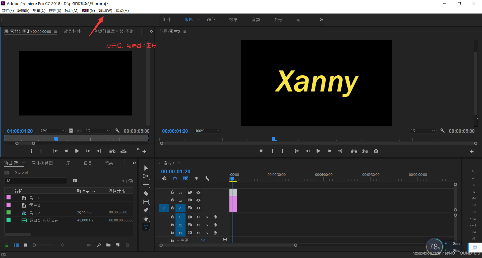Click Overwrite button in source monitor

(124, 151)
